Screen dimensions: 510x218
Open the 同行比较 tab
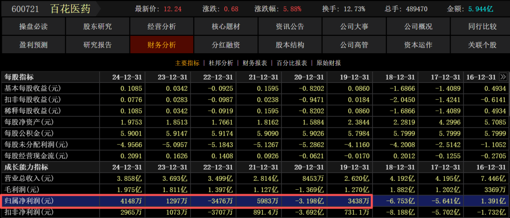pos(482,27)
